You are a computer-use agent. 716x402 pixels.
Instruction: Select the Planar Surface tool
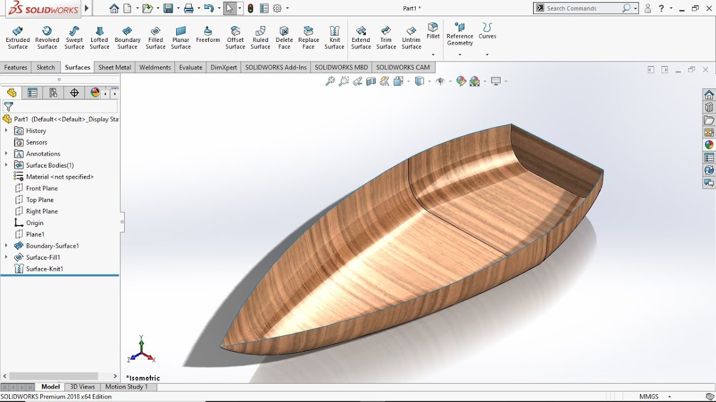[181, 38]
